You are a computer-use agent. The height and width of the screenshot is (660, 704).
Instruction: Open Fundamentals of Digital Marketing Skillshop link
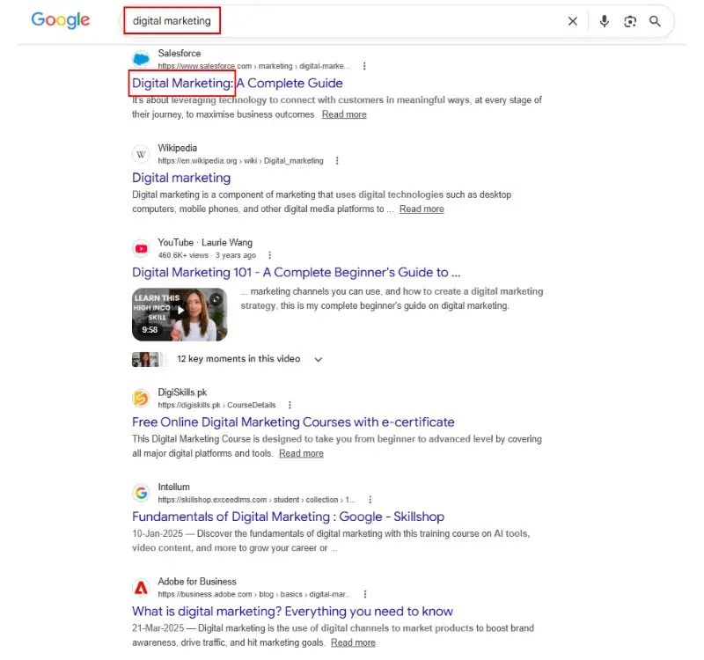(289, 517)
